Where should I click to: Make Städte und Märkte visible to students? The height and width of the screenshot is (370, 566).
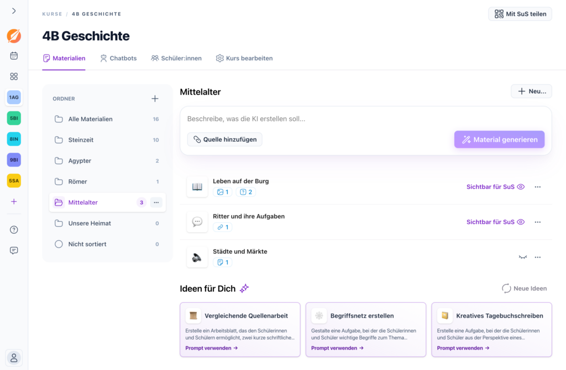click(x=522, y=257)
